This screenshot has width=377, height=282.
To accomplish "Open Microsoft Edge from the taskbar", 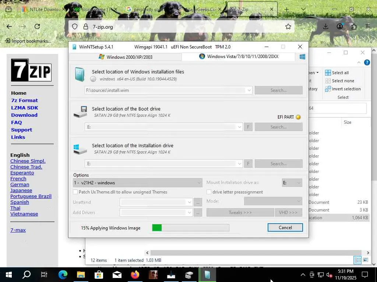I will point(63,275).
